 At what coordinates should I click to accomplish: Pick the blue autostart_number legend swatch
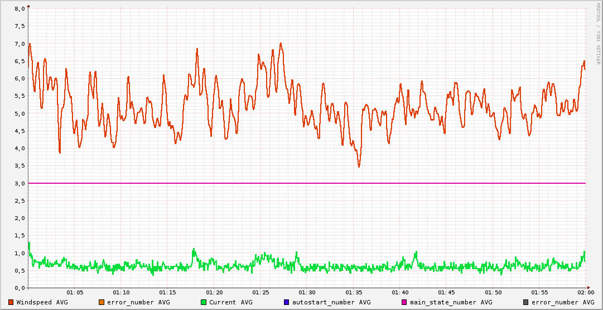coord(287,302)
